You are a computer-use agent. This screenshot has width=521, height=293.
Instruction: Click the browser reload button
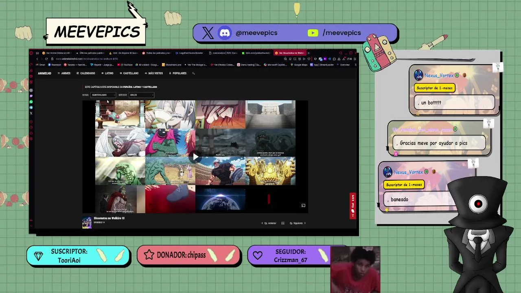[46, 59]
